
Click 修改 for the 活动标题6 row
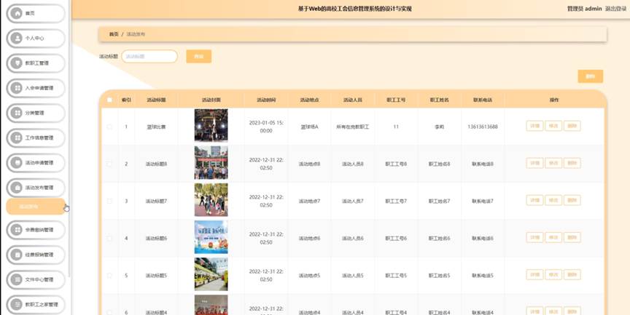click(x=553, y=237)
